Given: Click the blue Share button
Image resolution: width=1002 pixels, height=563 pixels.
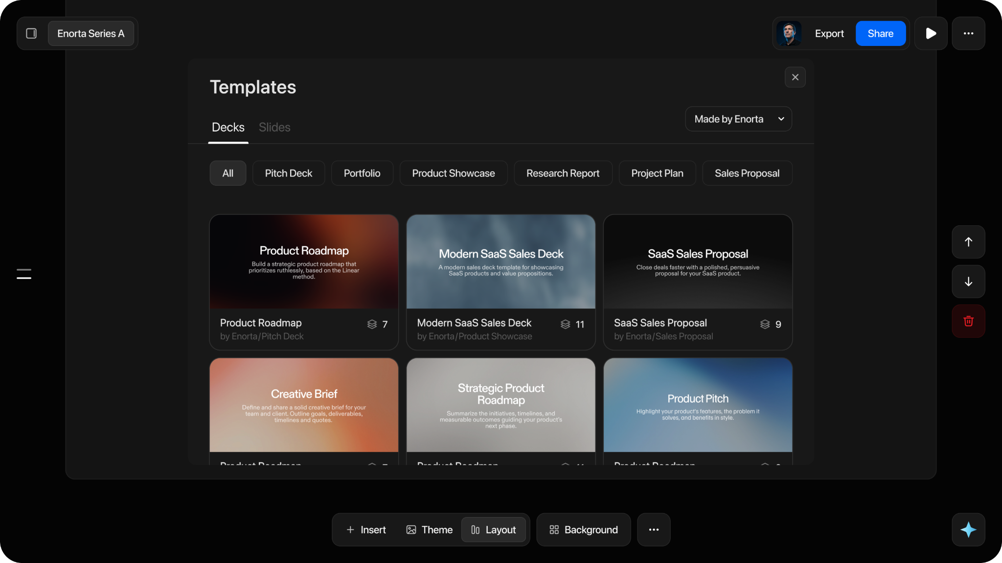Looking at the screenshot, I should (881, 33).
